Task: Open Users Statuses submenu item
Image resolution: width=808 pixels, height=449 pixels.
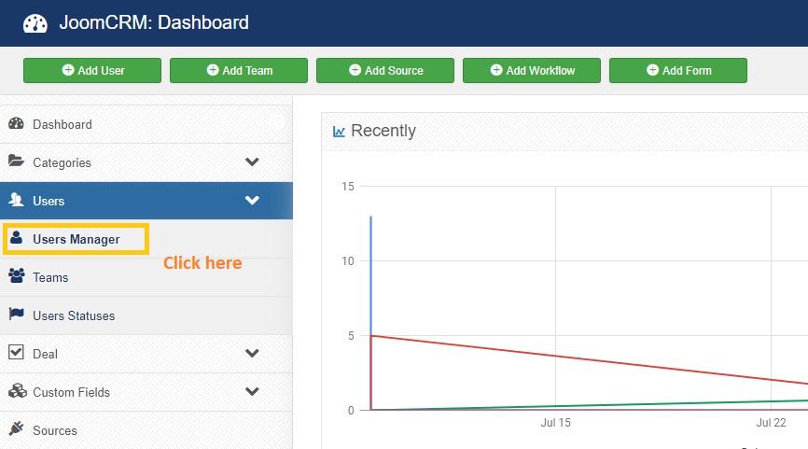Action: [x=146, y=316]
